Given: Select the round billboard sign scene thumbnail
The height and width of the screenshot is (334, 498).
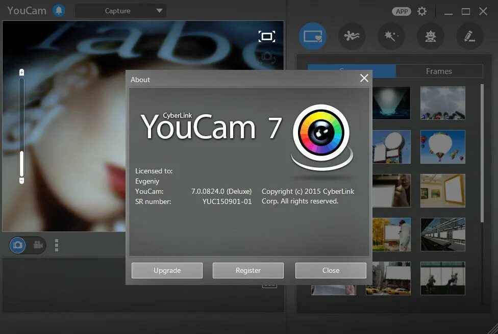Looking at the screenshot, I should [391, 147].
